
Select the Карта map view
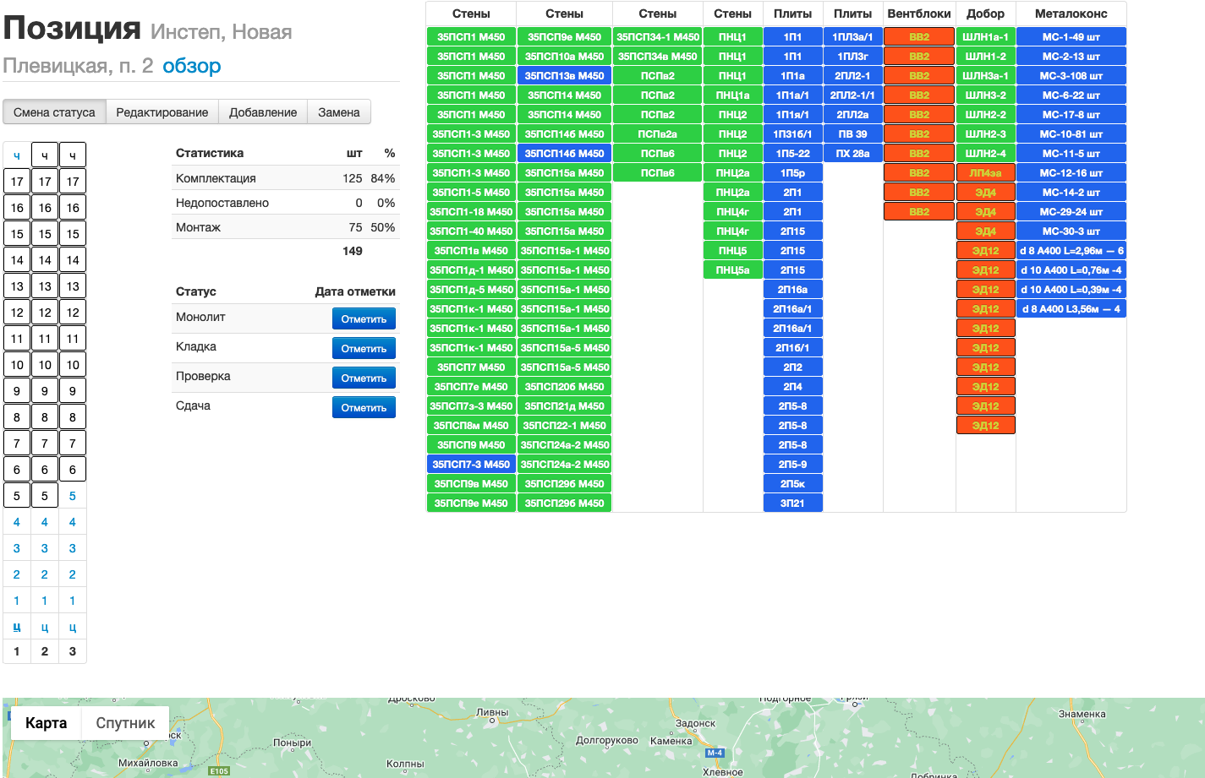point(46,723)
